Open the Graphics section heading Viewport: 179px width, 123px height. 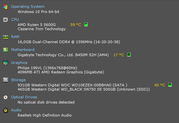tap(19, 63)
